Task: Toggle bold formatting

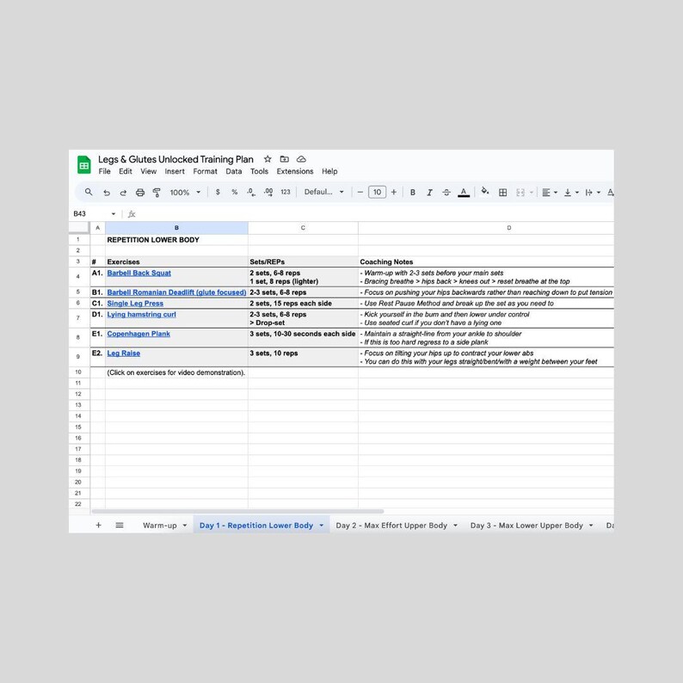Action: coord(413,193)
